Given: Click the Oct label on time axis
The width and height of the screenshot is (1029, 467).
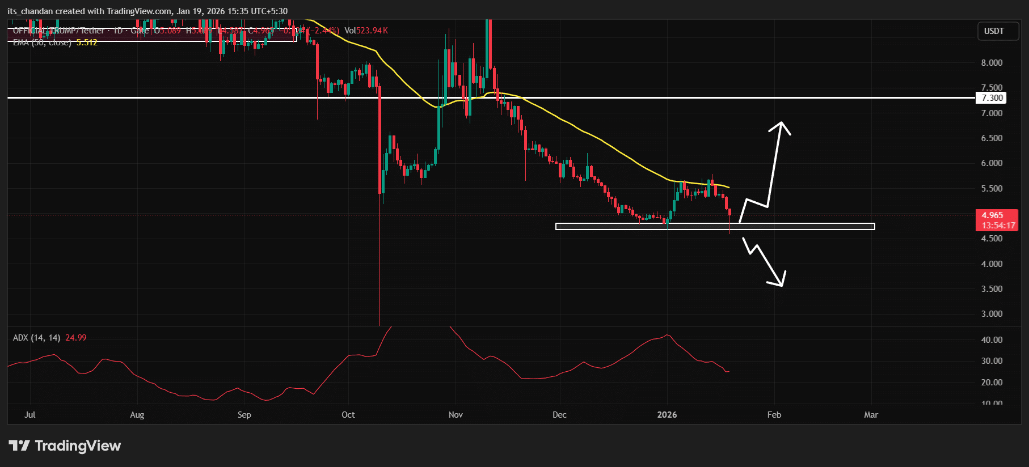Looking at the screenshot, I should pyautogui.click(x=348, y=415).
